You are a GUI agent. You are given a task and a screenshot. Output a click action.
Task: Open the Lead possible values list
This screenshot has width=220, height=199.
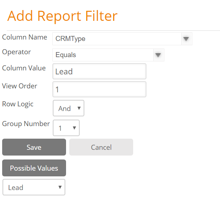coord(34,187)
